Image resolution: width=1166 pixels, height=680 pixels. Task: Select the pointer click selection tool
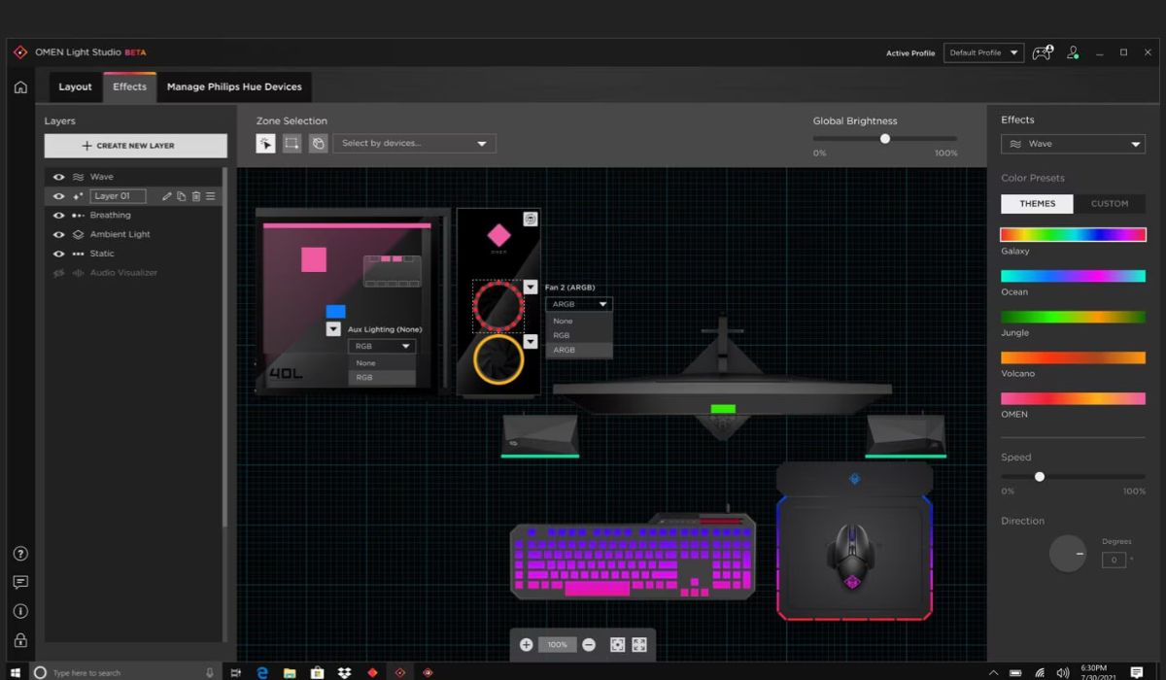(x=265, y=144)
